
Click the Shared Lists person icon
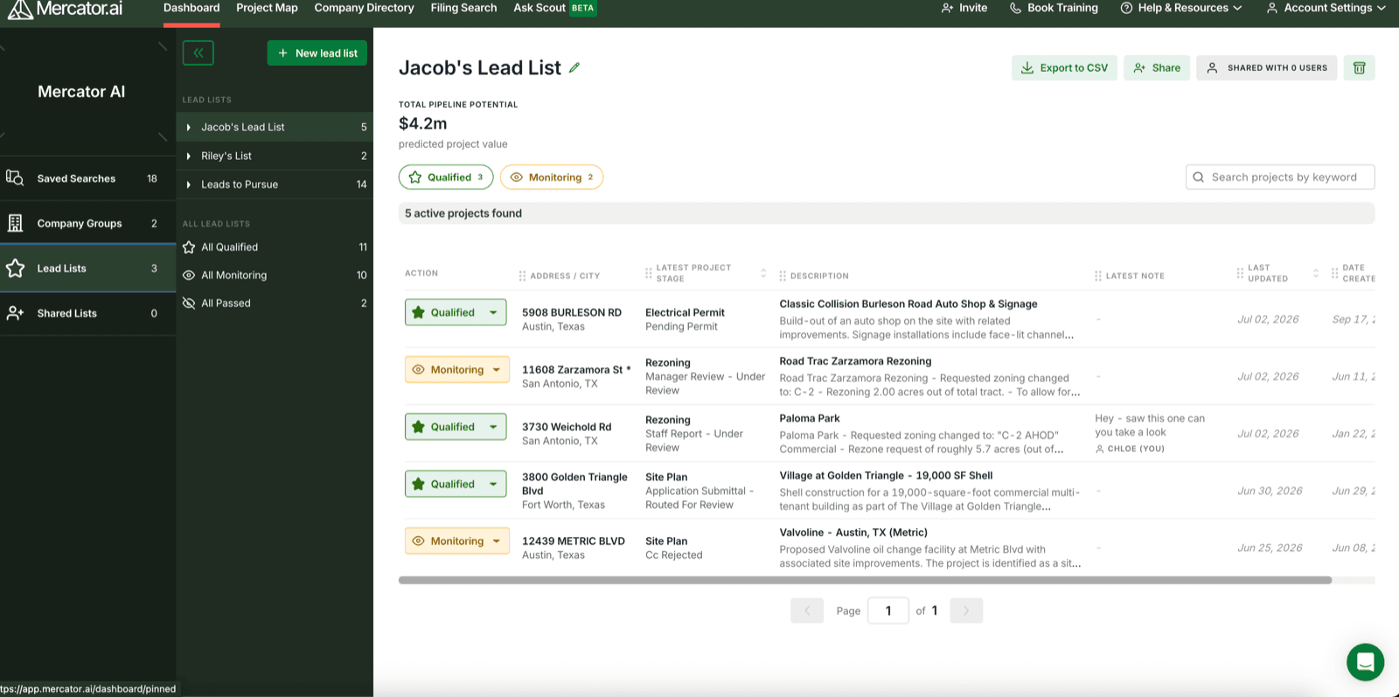point(15,313)
